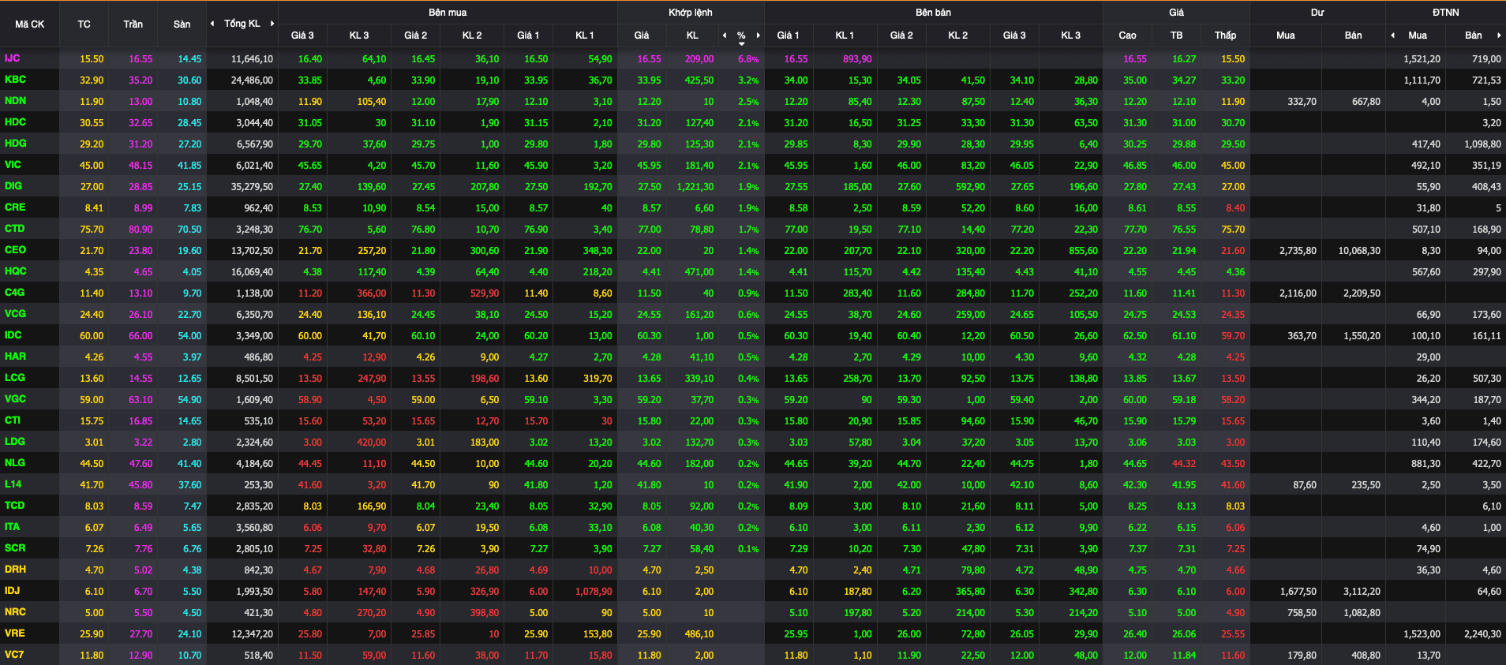Open stock symbol VGC
Viewport: 1506px width, 665px height.
[15, 399]
